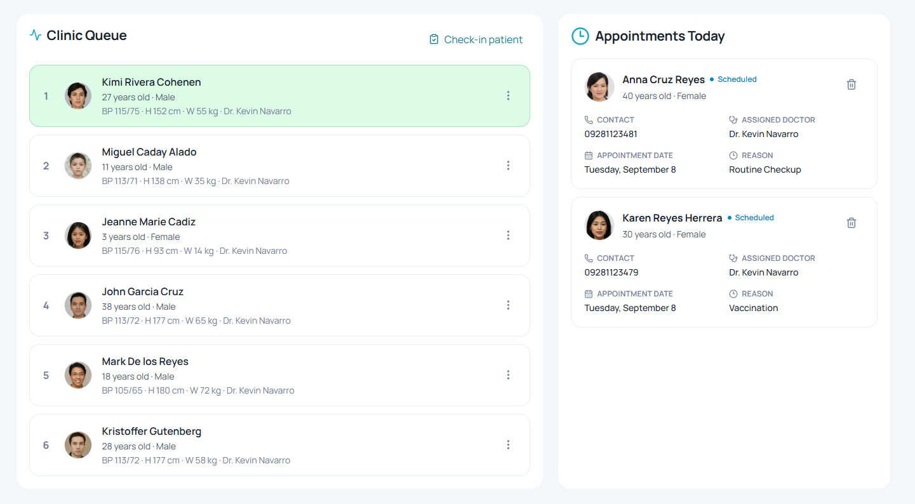
Task: Delete Karen Reyes Herrera appointment with trash icon
Action: click(x=852, y=223)
